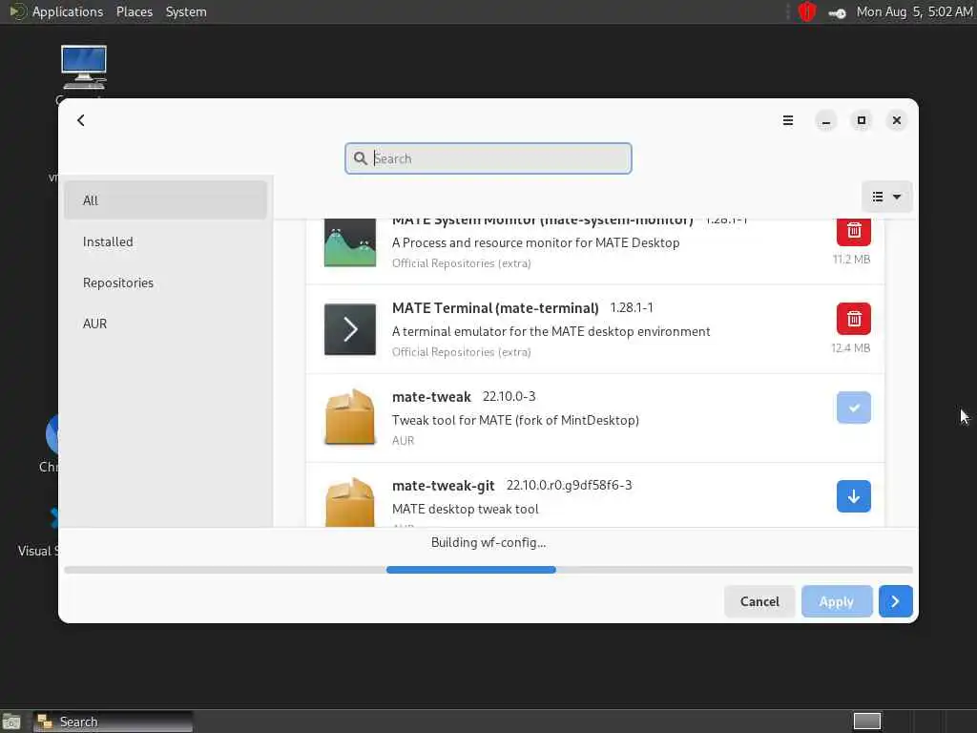Click the red shield tray icon
This screenshot has height=733, width=977.
tap(807, 11)
